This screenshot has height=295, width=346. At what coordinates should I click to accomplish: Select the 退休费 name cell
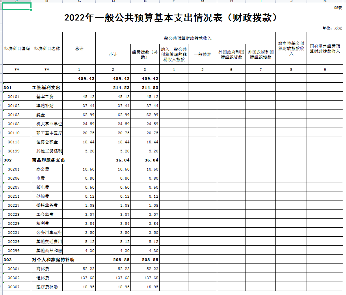pyautogui.click(x=47, y=278)
